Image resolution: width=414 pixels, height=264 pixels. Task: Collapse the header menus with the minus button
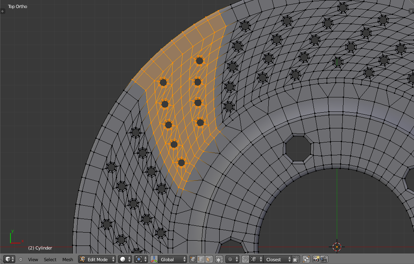click(x=21, y=260)
